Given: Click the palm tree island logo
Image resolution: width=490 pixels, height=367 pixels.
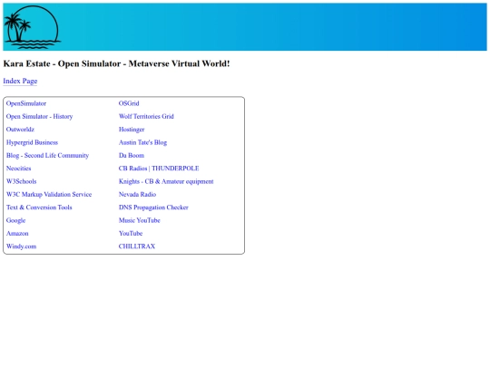Looking at the screenshot, I should (x=32, y=27).
